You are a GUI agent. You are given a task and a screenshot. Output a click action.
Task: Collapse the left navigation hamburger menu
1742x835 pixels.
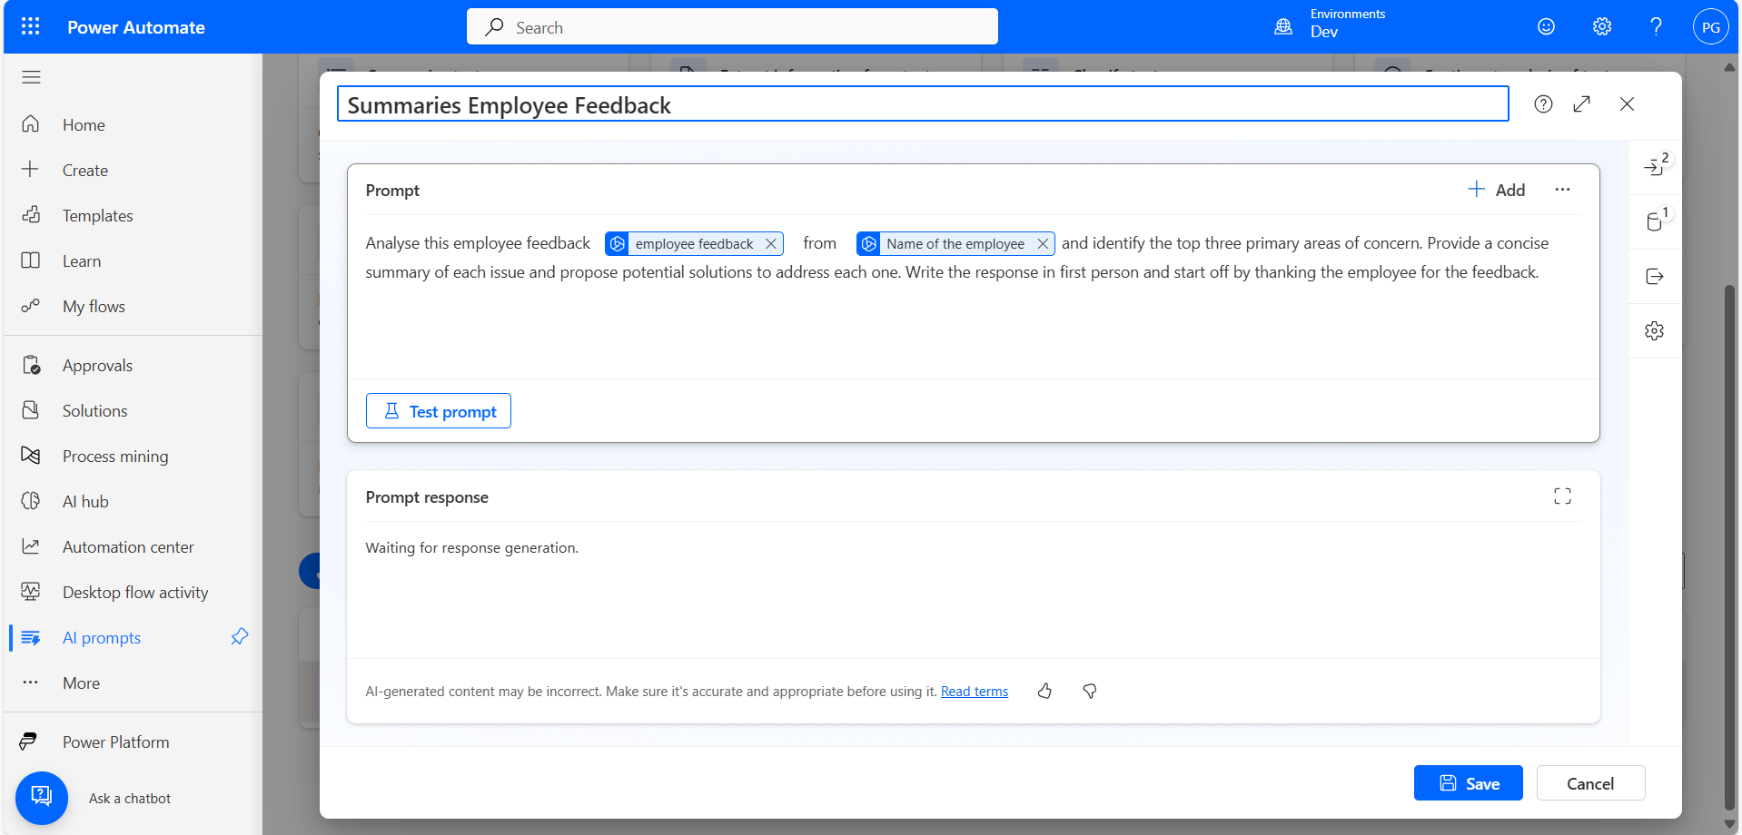32,77
